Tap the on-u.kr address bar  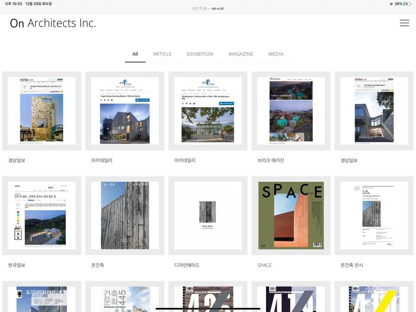(208, 9)
